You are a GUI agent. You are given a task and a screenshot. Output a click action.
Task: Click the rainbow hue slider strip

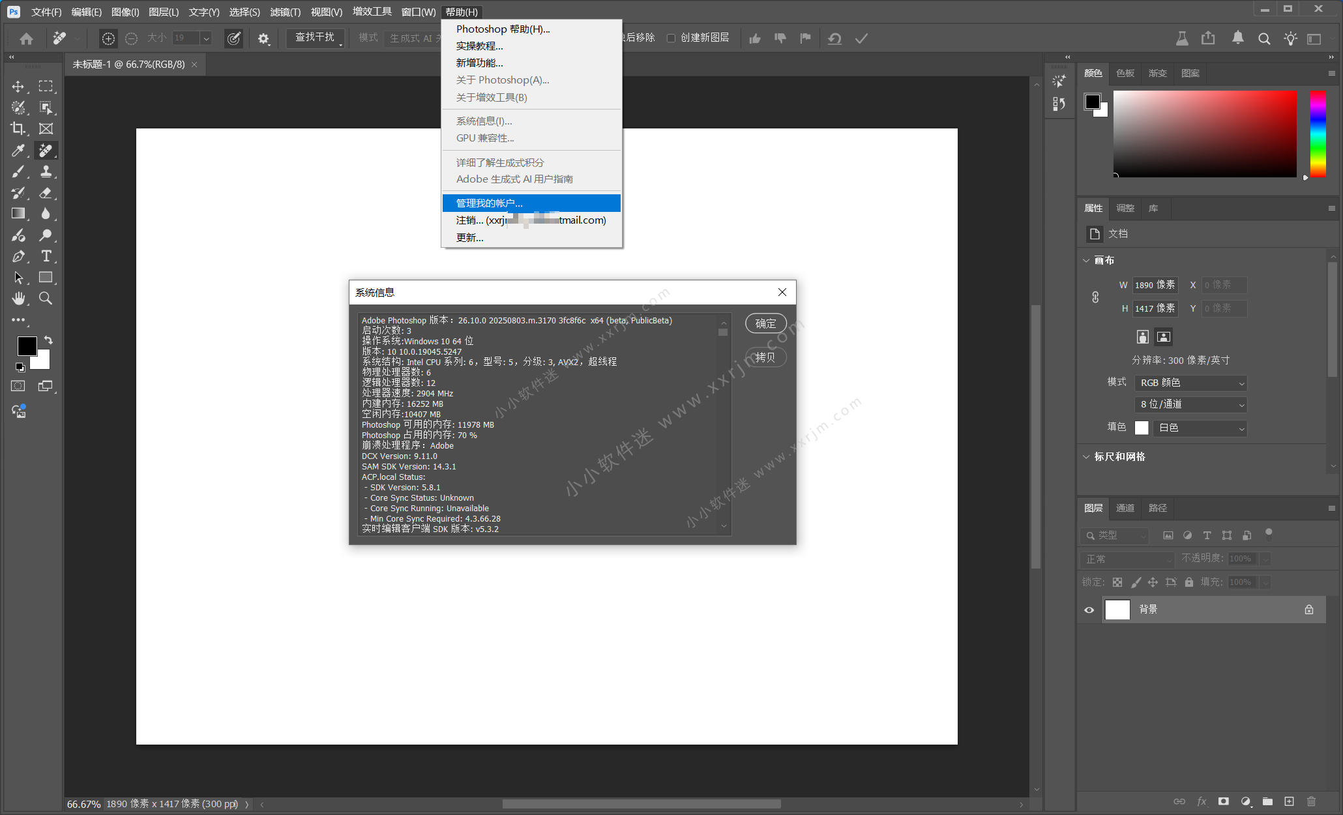point(1318,134)
